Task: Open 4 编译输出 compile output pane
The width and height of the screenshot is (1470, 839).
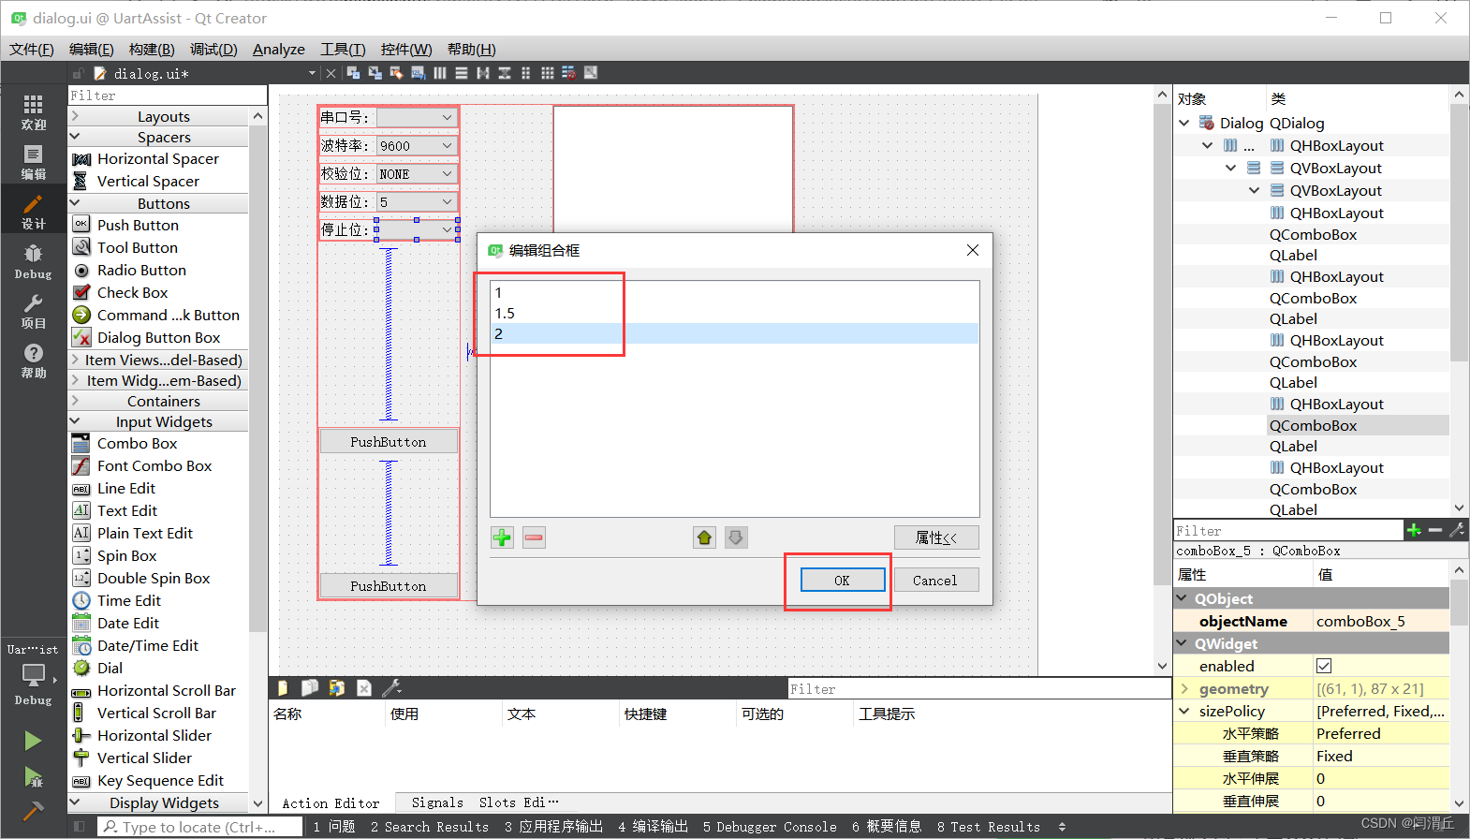Action: tap(653, 827)
